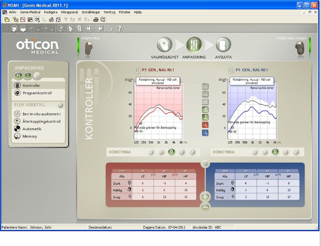Open left graph Förstärkning view selector

click(x=157, y=81)
